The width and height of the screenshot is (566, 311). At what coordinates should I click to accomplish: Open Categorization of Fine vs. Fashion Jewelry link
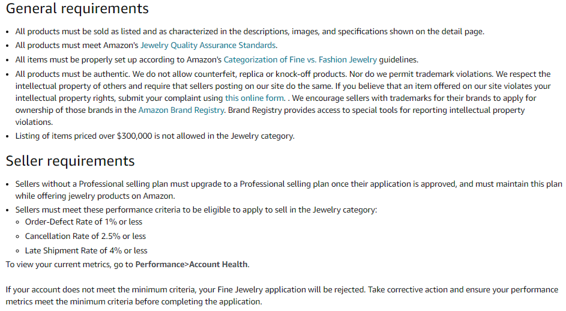tap(300, 60)
